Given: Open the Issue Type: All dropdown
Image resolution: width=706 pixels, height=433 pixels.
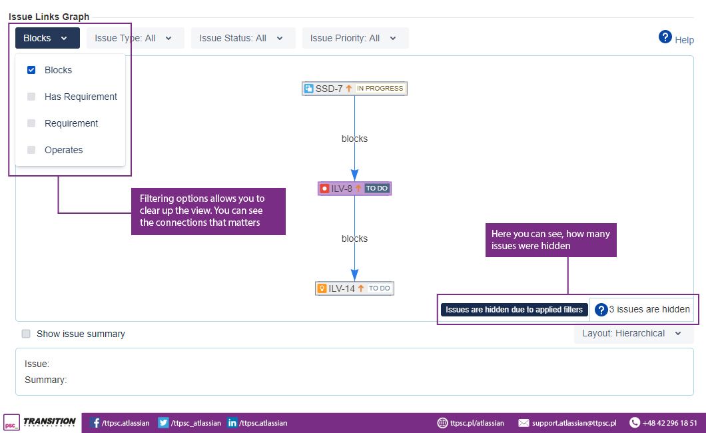Looking at the screenshot, I should click(x=135, y=38).
